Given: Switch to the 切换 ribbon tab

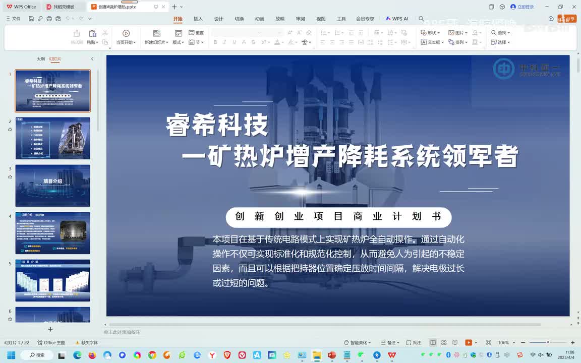Looking at the screenshot, I should (239, 19).
